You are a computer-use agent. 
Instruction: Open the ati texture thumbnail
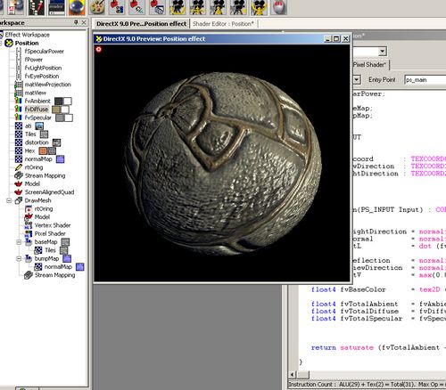[39, 126]
